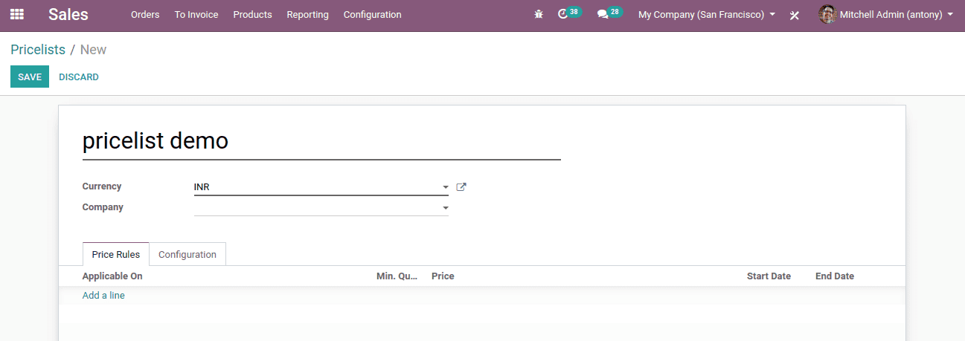
Task: Click the debug bug icon
Action: point(539,14)
